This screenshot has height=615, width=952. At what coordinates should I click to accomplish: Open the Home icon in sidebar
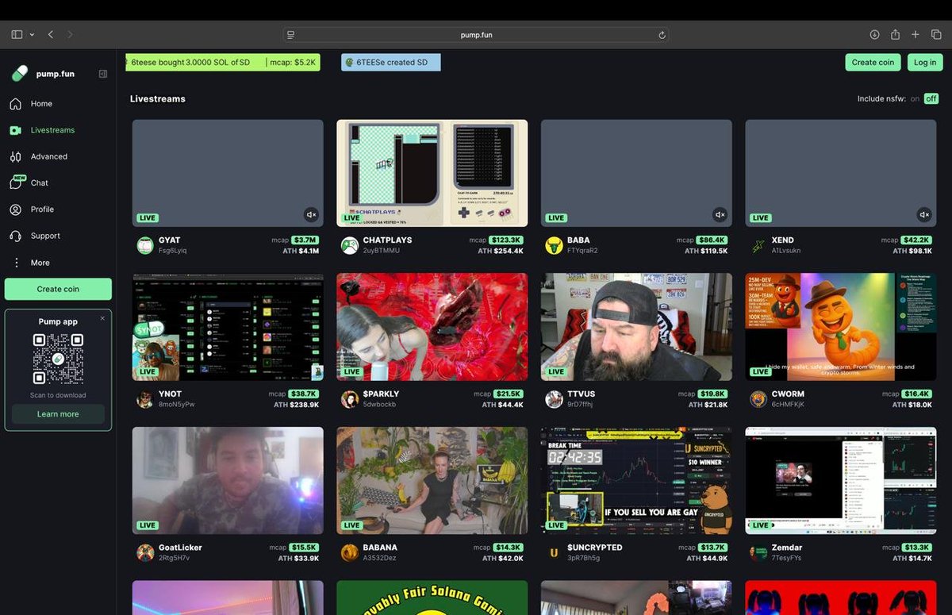click(16, 104)
